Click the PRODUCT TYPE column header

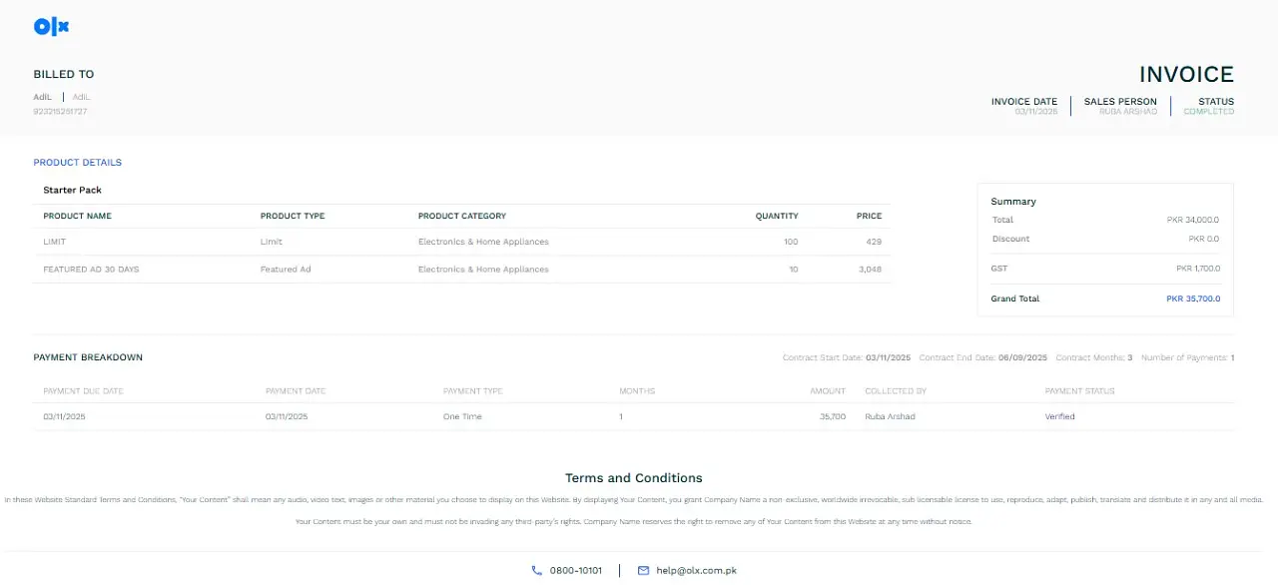293,216
